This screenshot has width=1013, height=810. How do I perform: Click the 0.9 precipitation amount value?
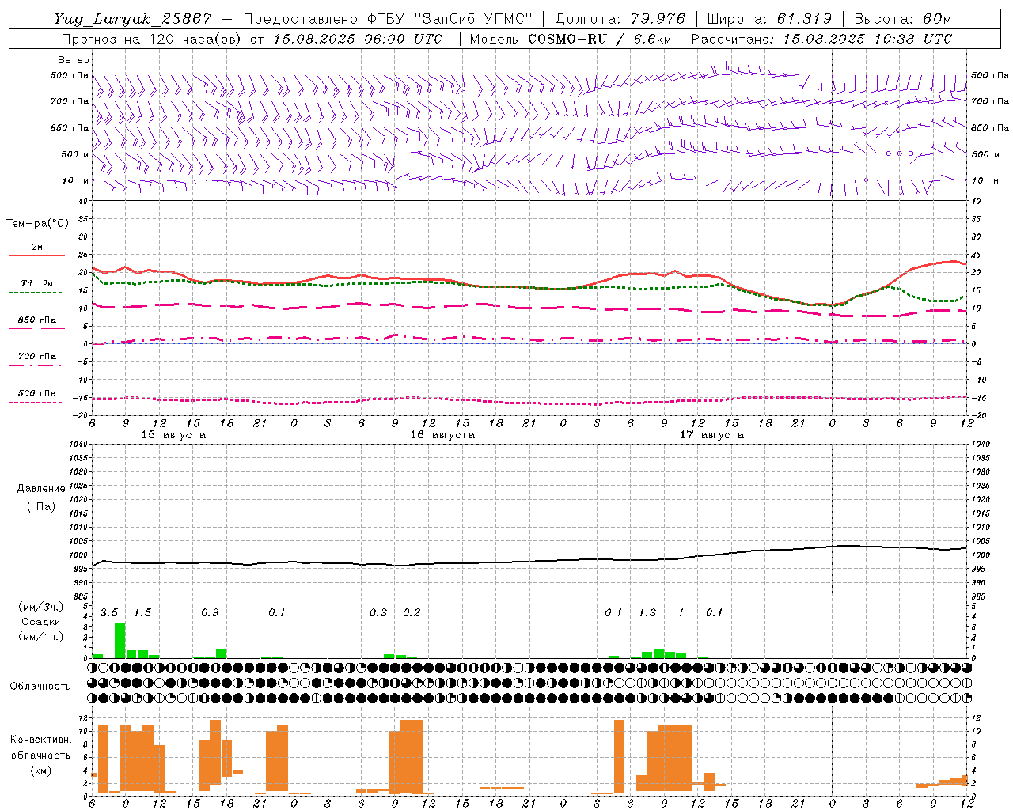[x=210, y=613]
